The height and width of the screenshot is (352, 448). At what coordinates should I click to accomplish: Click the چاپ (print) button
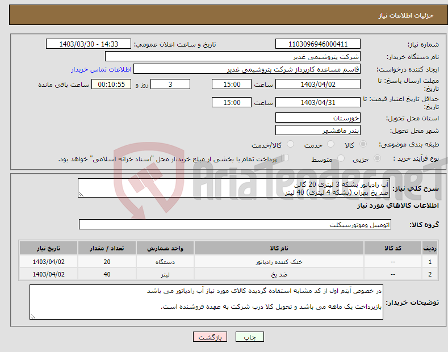click(x=249, y=337)
